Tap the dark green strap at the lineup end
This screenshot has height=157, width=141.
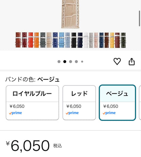(x=123, y=40)
